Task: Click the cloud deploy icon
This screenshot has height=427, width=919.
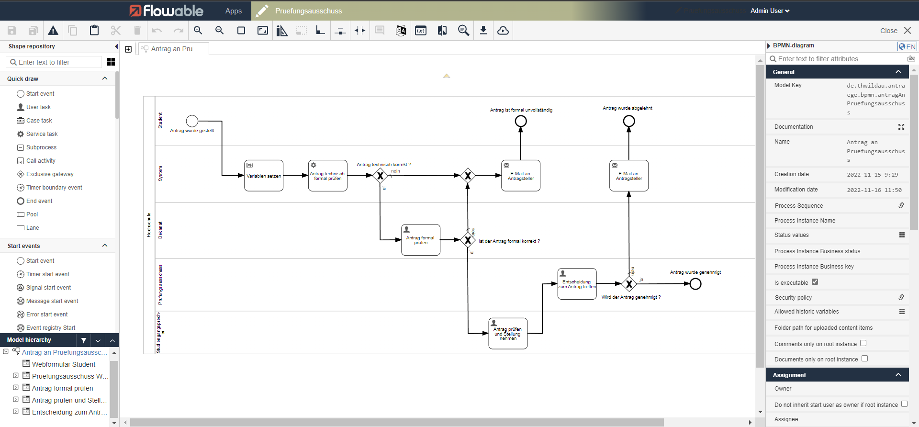Action: pos(503,31)
